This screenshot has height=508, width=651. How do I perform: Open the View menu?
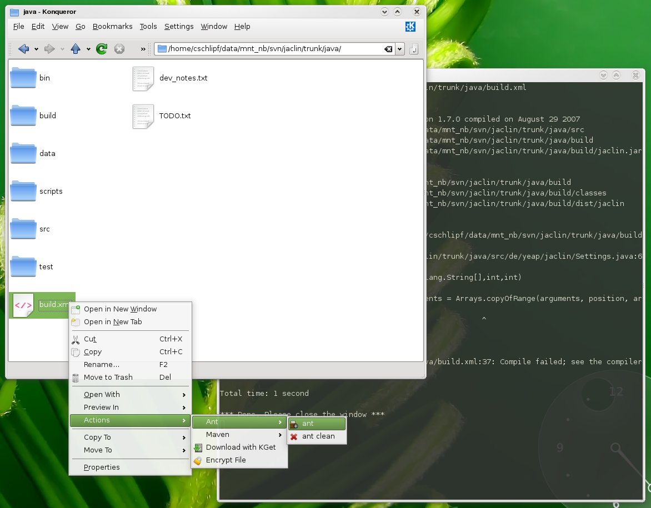(x=60, y=27)
